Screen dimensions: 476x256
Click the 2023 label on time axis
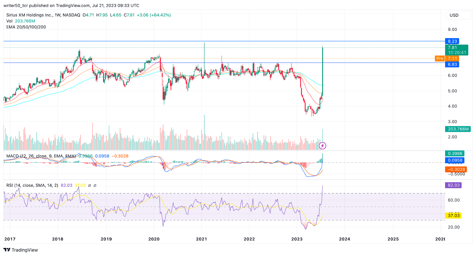297,239
